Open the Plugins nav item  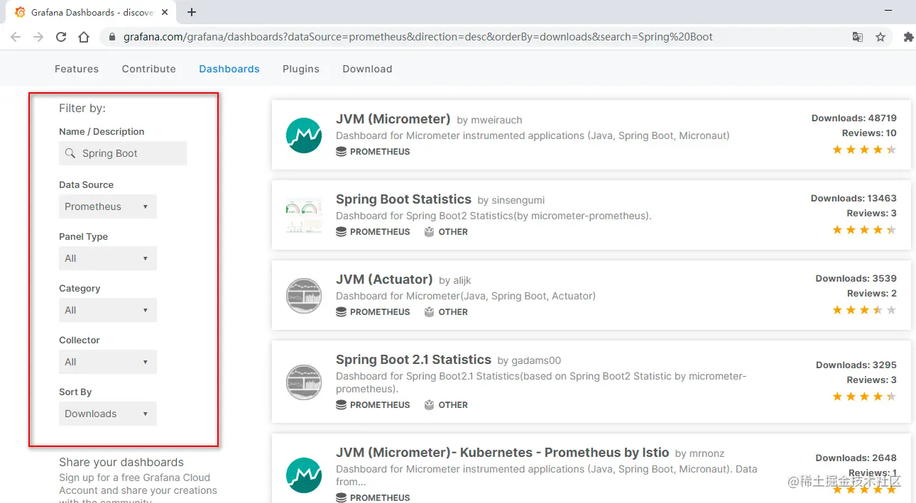click(x=301, y=69)
